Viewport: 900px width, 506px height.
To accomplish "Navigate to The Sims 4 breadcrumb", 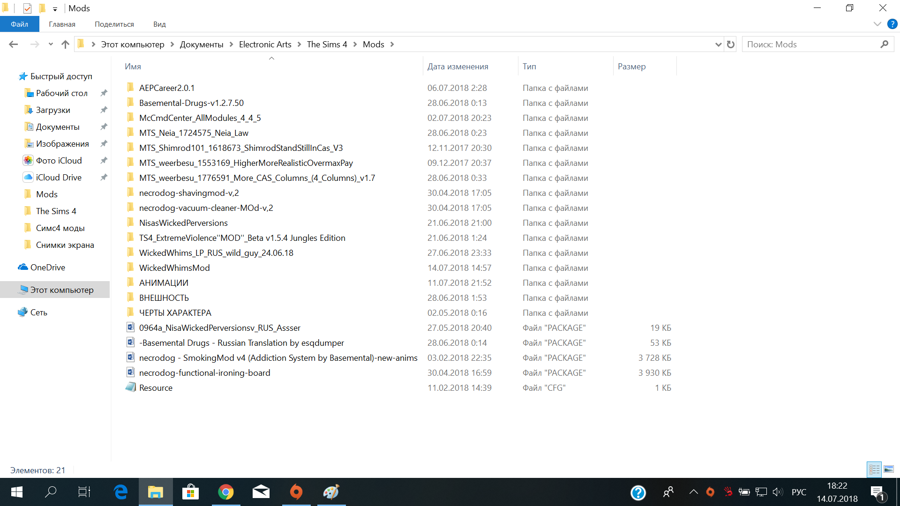I will [327, 45].
